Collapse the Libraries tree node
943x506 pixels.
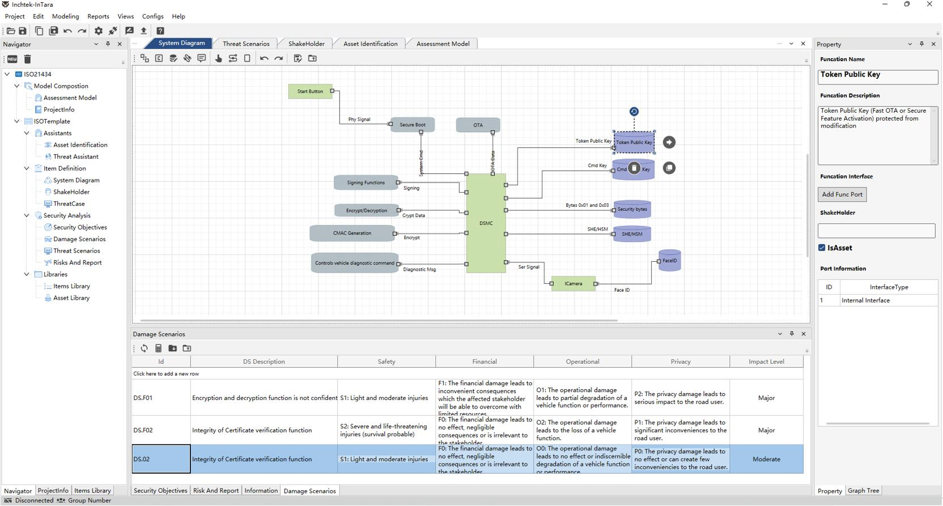coord(27,274)
